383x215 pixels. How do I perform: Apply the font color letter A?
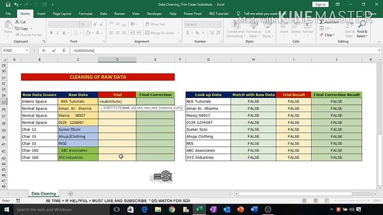point(98,33)
